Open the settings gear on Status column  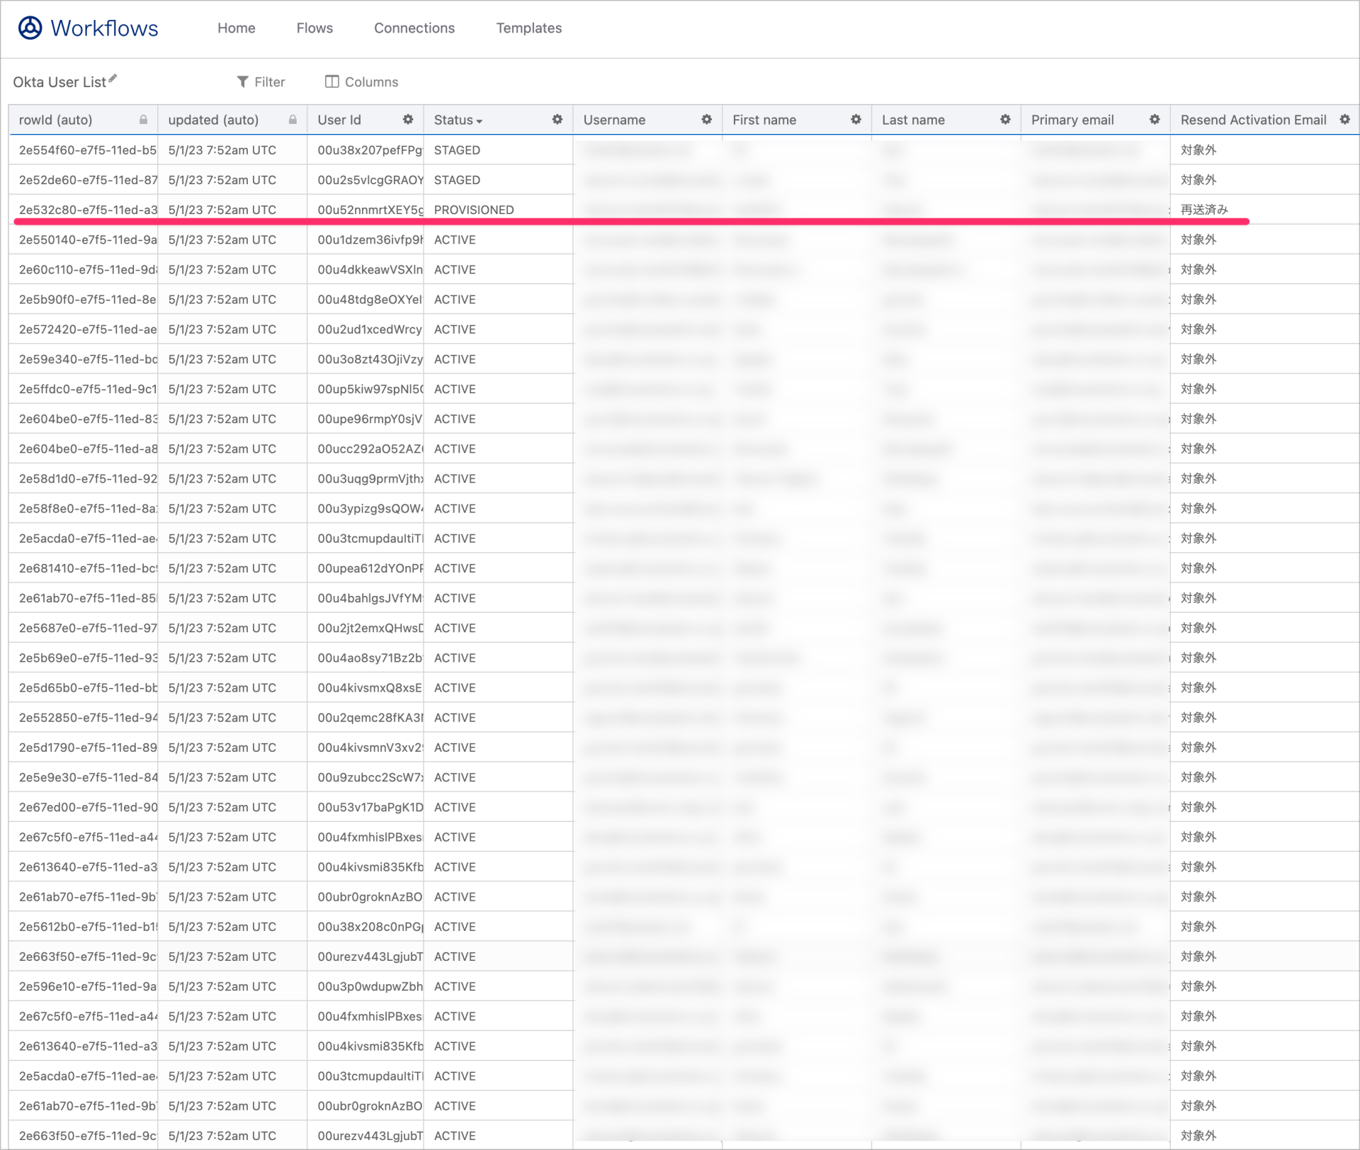558,120
